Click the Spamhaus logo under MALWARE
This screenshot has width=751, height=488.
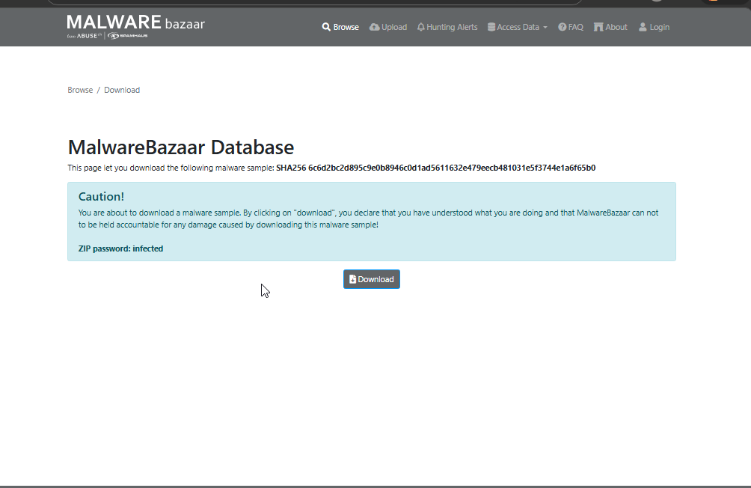pyautogui.click(x=127, y=36)
